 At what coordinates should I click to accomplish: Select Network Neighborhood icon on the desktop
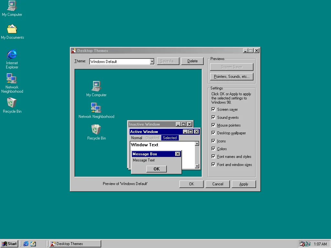tap(12, 78)
